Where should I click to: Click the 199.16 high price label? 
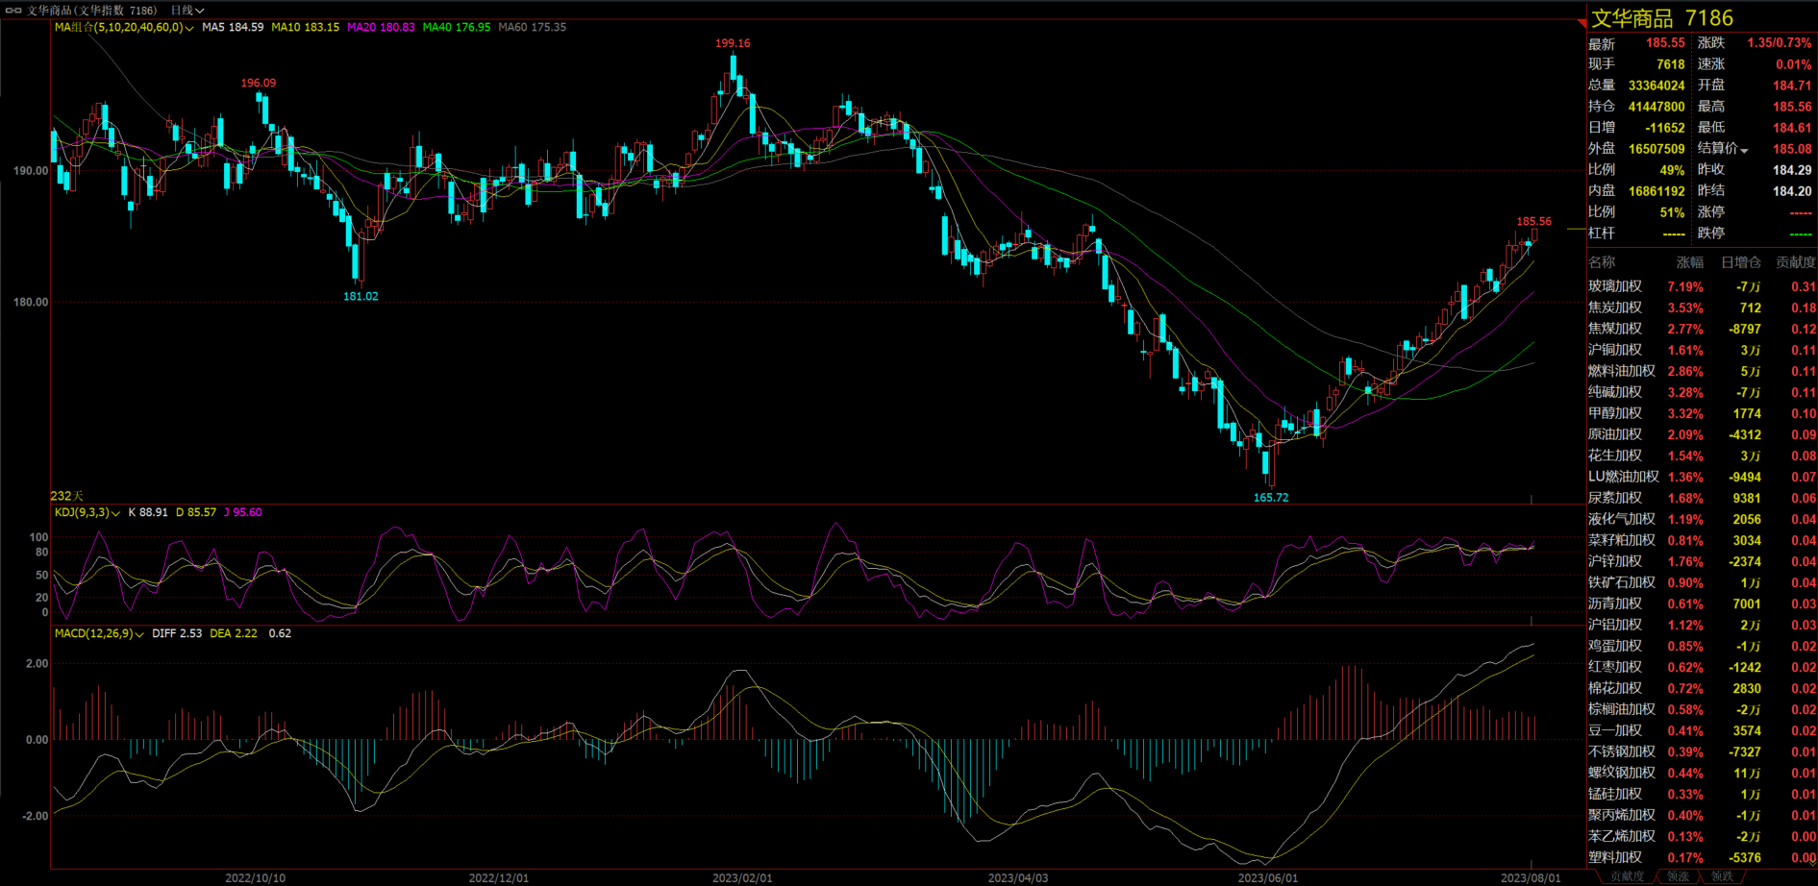[x=733, y=44]
